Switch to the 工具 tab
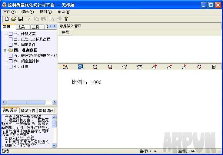 coord(37,27)
